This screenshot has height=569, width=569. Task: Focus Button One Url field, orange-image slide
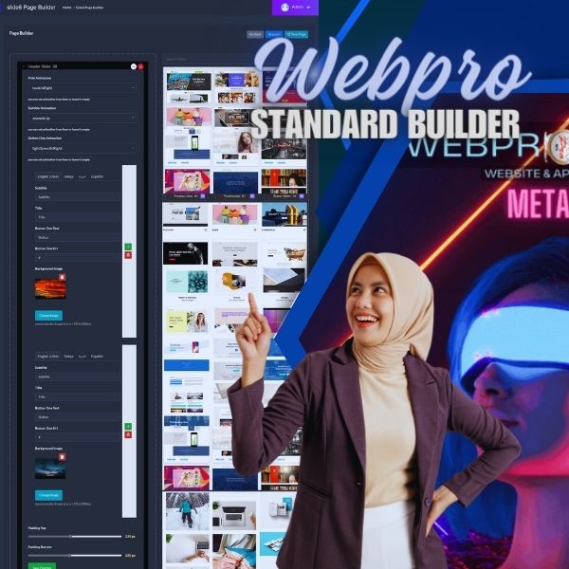click(x=78, y=258)
